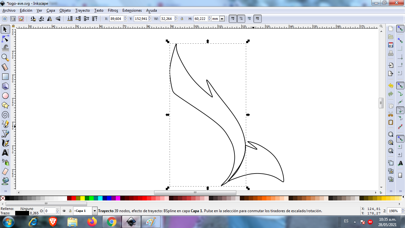Open Firefox from taskbar
This screenshot has height=228, width=405.
[92, 222]
